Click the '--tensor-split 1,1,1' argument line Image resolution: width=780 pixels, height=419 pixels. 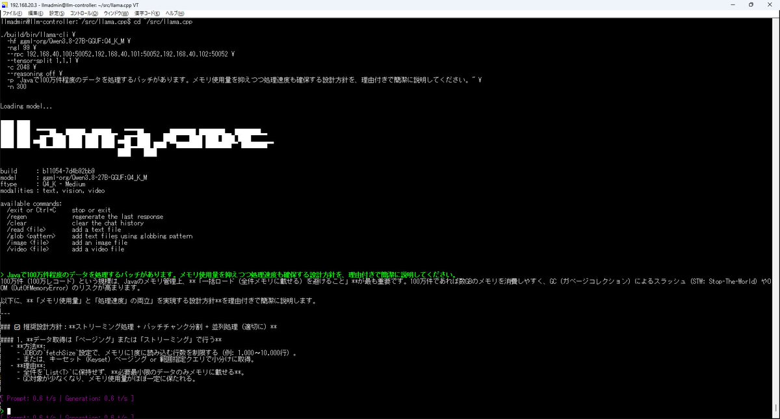[43, 60]
